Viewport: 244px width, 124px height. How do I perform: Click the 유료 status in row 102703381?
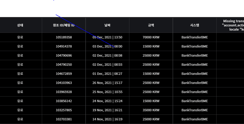[20, 119]
